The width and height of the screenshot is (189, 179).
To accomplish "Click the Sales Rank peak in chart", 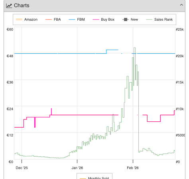I will click(x=134, y=48).
